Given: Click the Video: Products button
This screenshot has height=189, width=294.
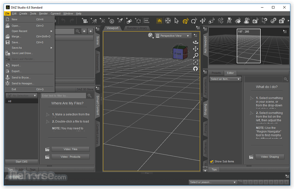Looking at the screenshot, I should 71,157.
